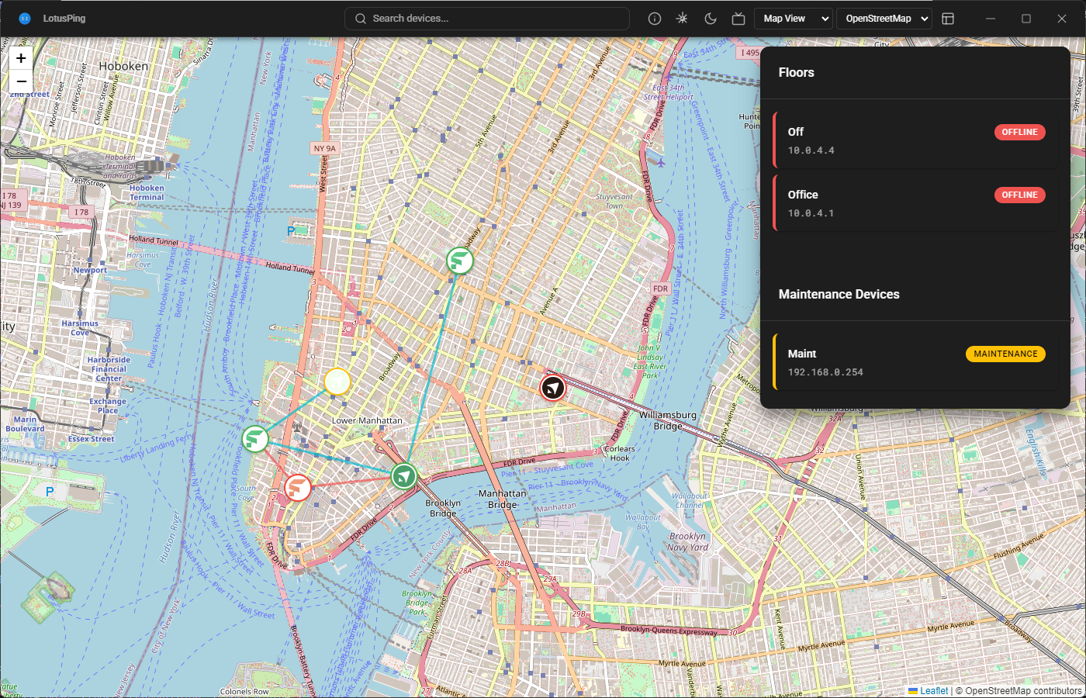Expand the Maintenance Devices section
The width and height of the screenshot is (1086, 698).
tap(839, 294)
